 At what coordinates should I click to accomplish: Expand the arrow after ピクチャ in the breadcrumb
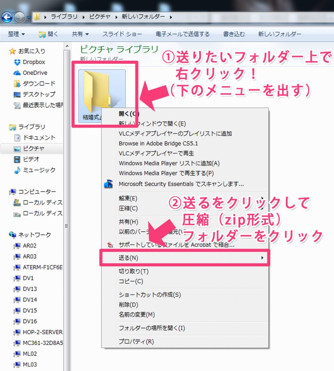coord(116,17)
